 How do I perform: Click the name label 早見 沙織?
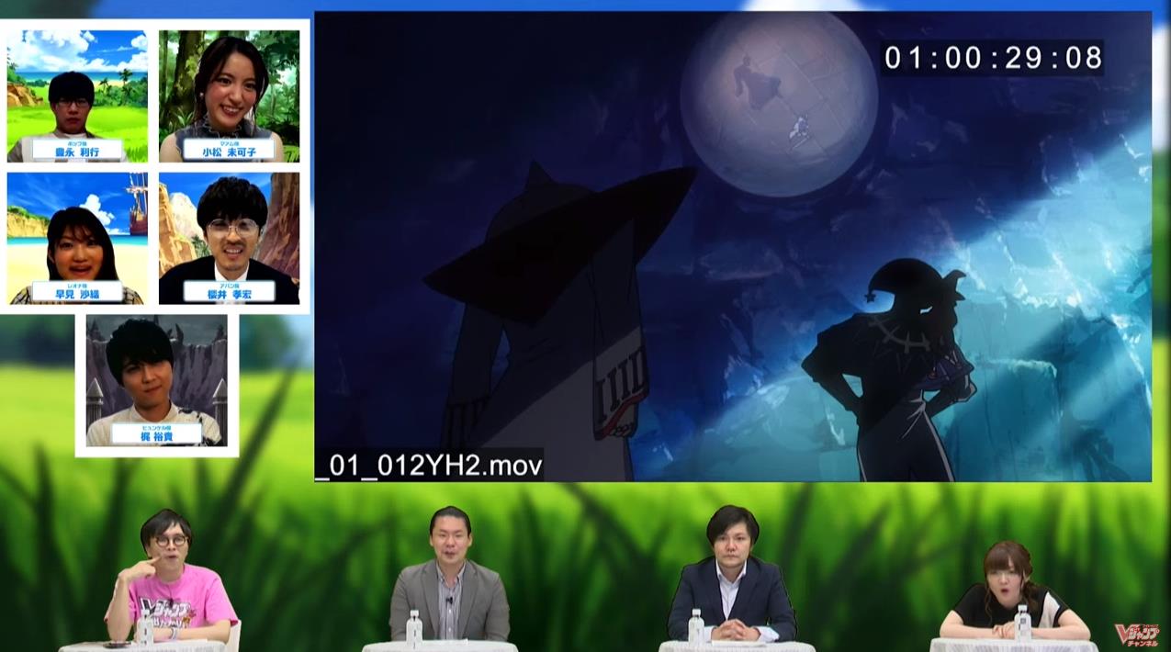click(77, 291)
